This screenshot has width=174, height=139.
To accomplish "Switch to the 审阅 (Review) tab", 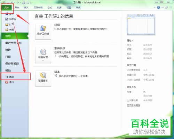I will (78, 8).
